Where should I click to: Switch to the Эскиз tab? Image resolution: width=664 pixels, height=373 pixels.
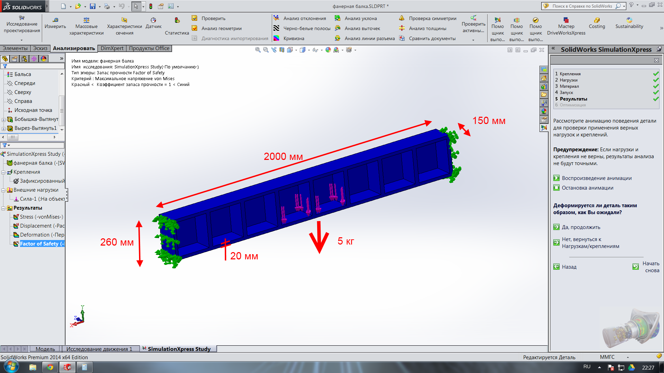coord(40,48)
